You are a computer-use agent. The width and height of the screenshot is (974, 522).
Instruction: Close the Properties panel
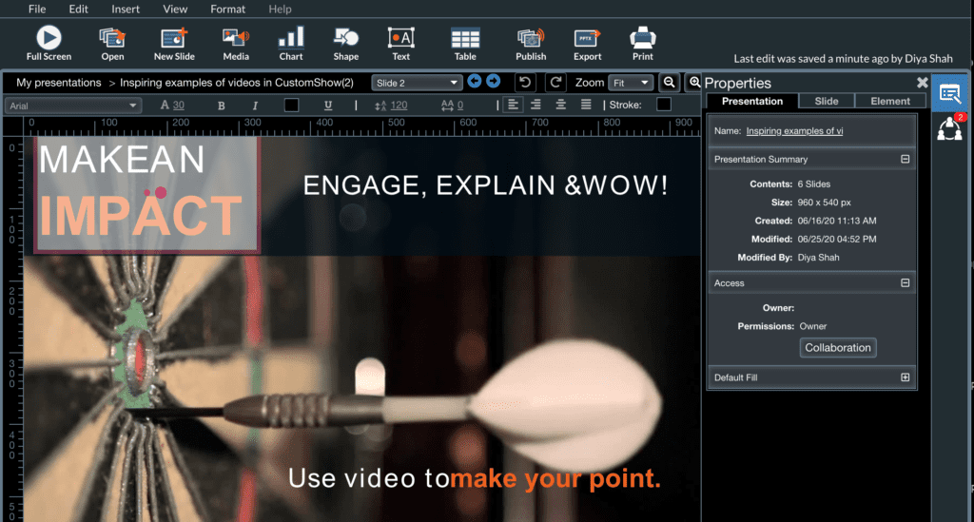[x=922, y=82]
